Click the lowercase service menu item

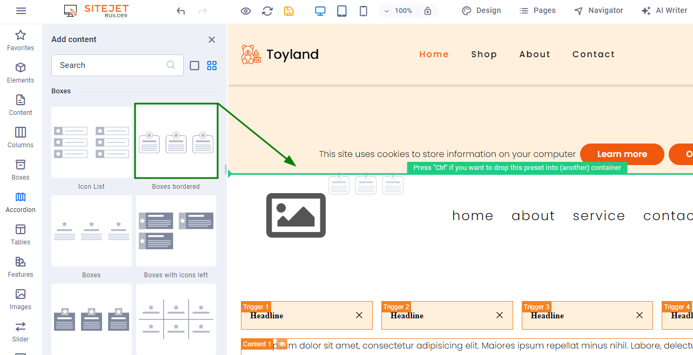pos(599,216)
